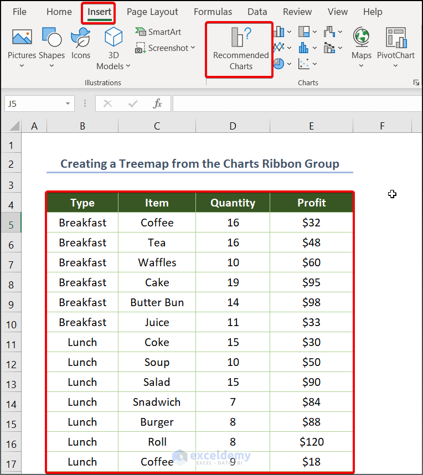
Task: Open the Shapes gallery
Action: click(x=52, y=47)
